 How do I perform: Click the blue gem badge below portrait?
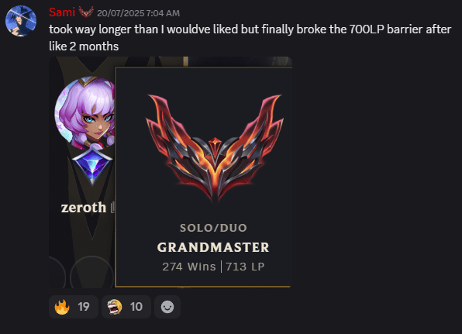point(92,167)
